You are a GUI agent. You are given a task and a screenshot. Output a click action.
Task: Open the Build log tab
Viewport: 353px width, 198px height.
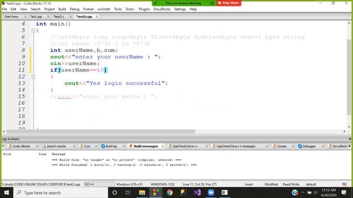click(111, 146)
